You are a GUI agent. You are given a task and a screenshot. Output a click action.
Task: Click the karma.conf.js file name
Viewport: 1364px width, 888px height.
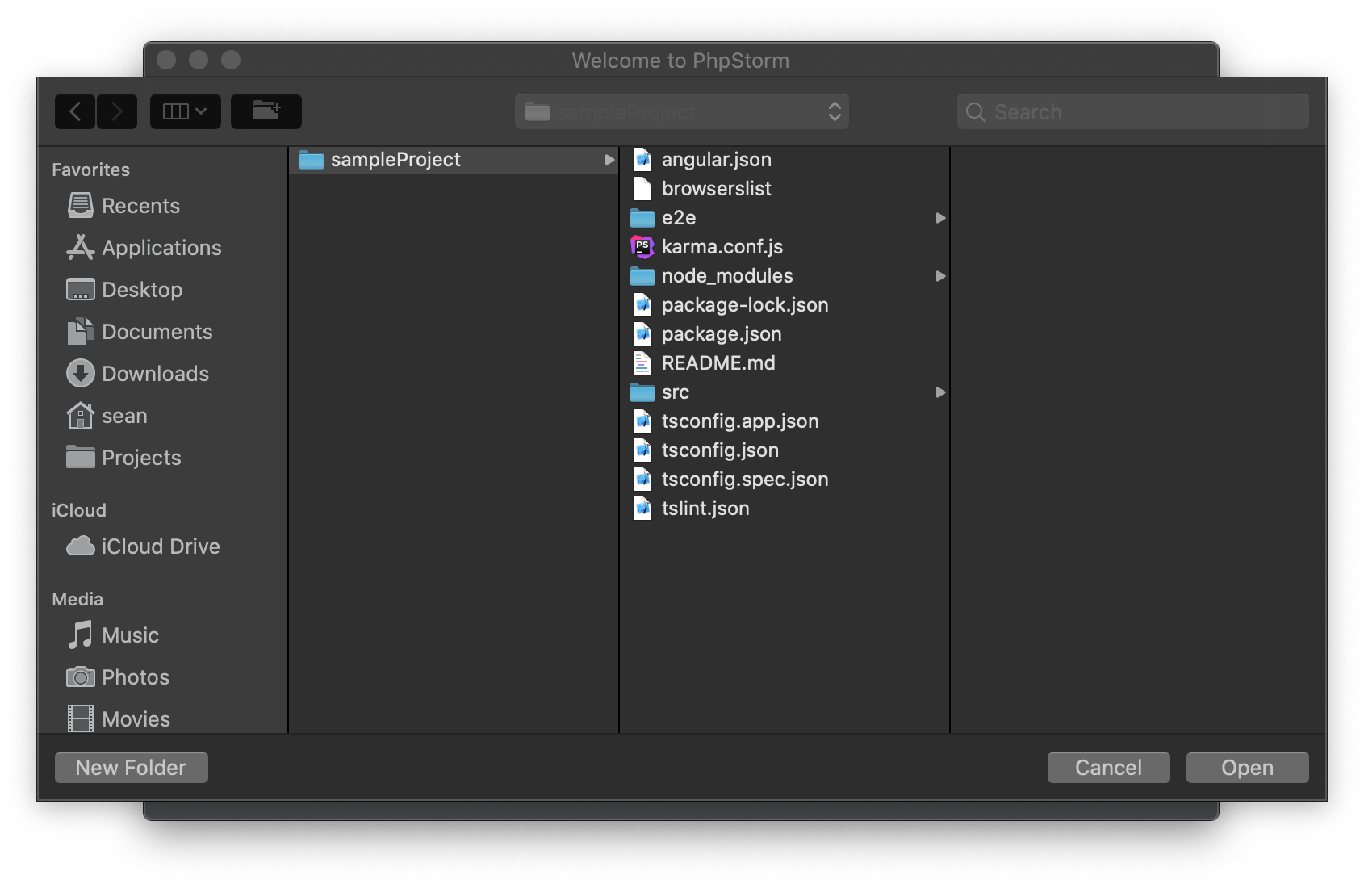[x=722, y=247]
